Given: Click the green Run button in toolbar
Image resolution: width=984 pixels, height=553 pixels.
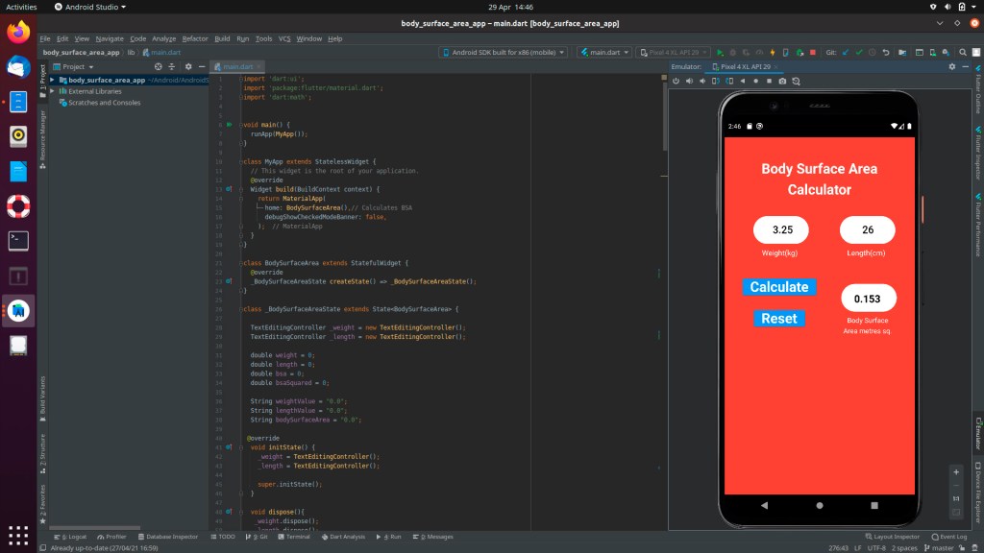Looking at the screenshot, I should coord(721,52).
